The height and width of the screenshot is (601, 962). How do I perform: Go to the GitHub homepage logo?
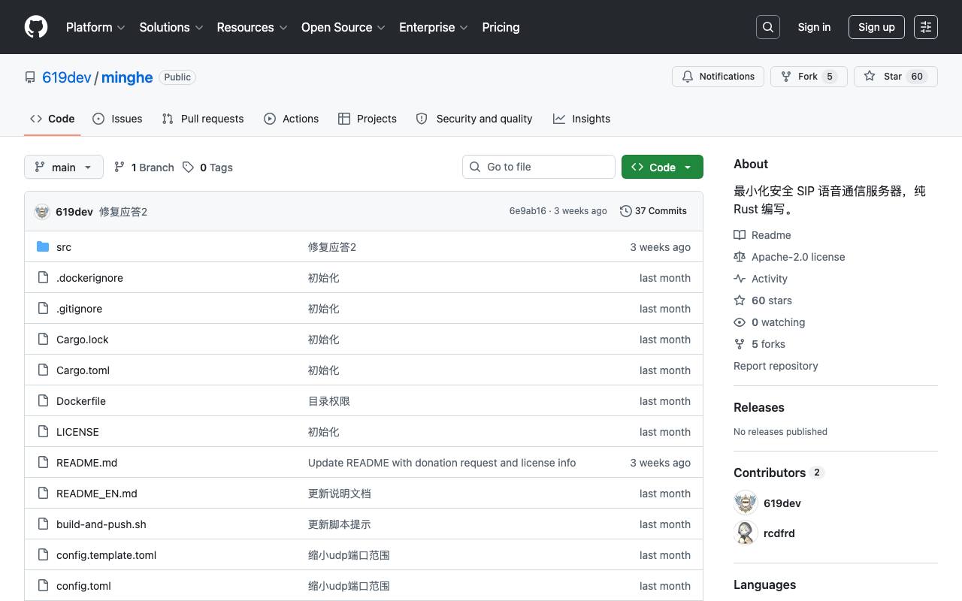[36, 27]
